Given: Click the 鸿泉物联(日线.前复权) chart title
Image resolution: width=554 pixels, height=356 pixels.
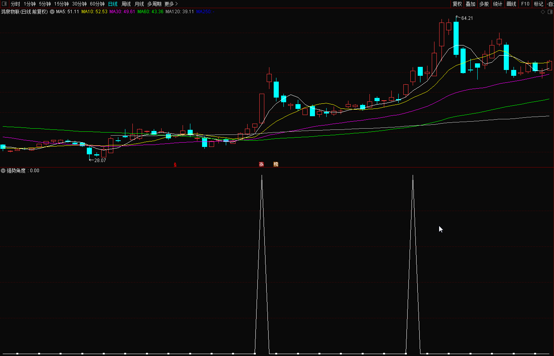Looking at the screenshot, I should [24, 12].
